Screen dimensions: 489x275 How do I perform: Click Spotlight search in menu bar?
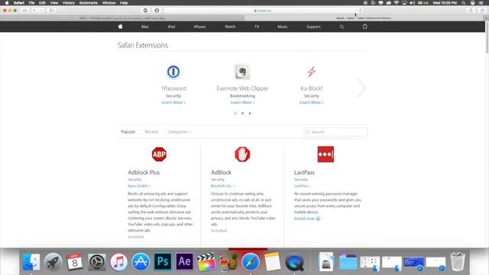[x=464, y=3]
